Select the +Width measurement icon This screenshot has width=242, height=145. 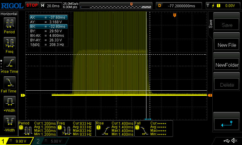click(x=10, y=102)
